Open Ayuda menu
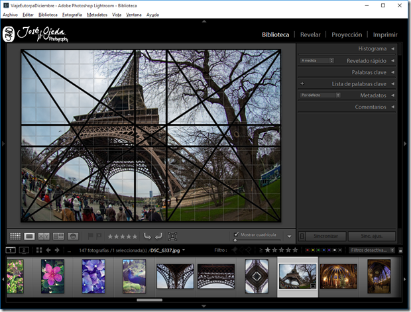The height and width of the screenshot is (312, 411). [x=152, y=15]
